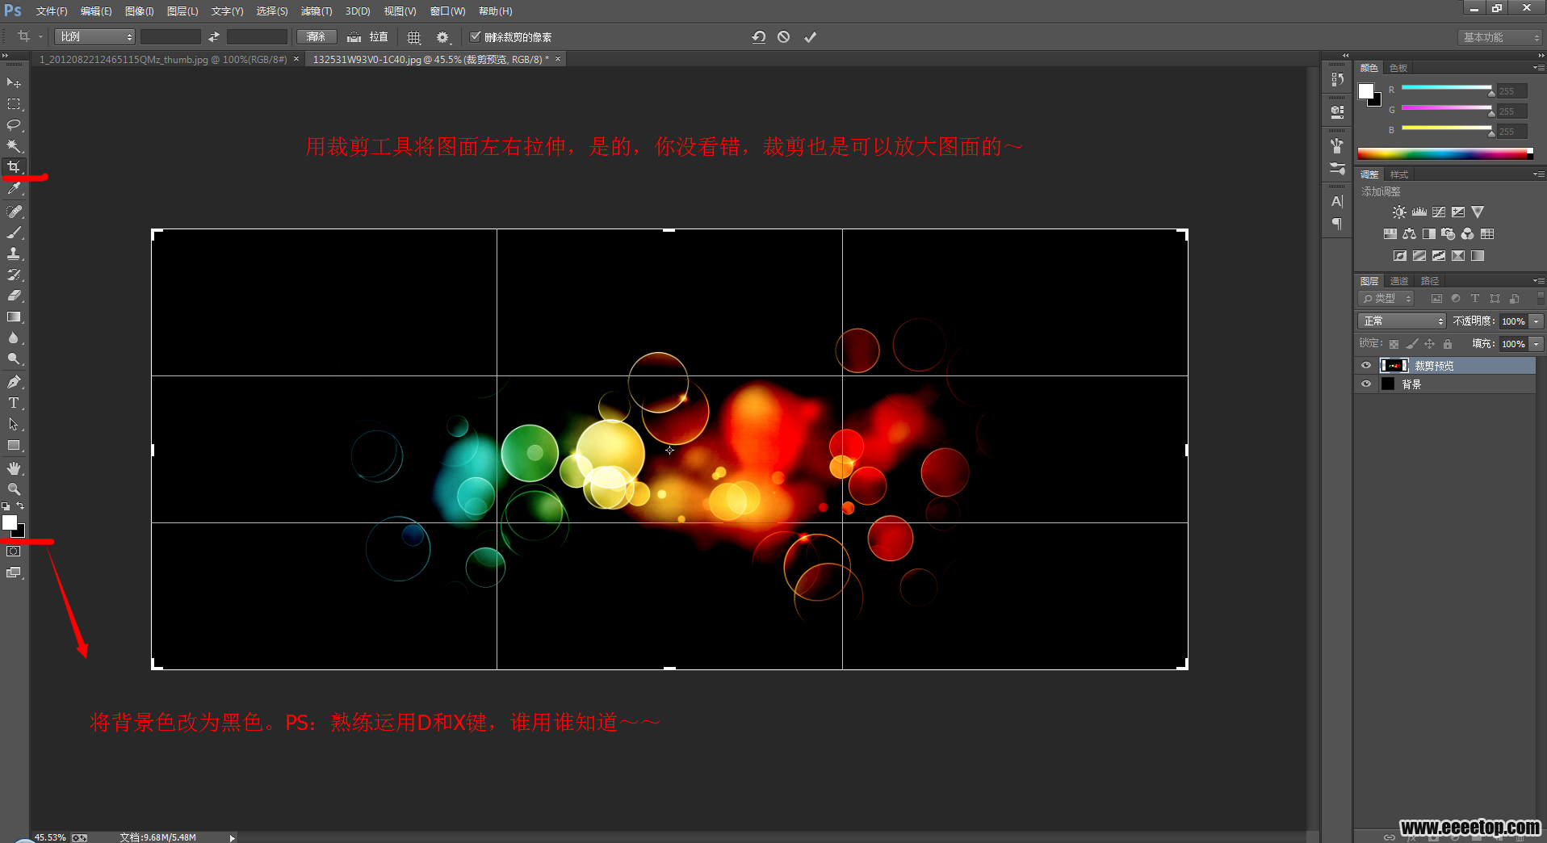Image resolution: width=1547 pixels, height=843 pixels.
Task: Select the Blur tool
Action: [x=14, y=338]
